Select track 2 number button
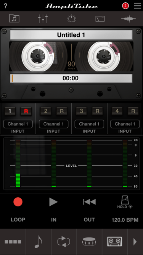The width and height of the screenshot is (143, 255). coord(46,111)
